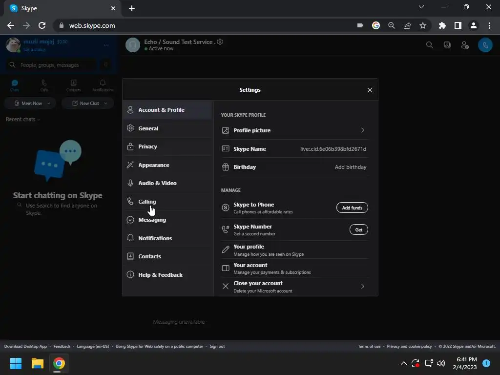
Task: Open Privacy and cookie policy link
Action: point(409,346)
